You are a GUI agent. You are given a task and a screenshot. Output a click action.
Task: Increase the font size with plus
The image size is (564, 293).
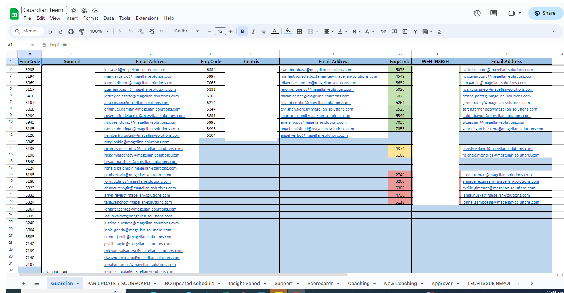click(x=231, y=31)
